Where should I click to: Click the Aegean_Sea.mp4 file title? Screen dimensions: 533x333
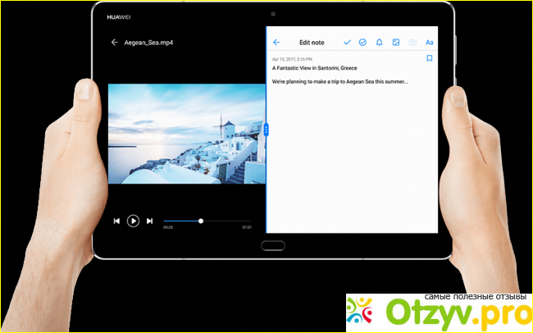[148, 42]
